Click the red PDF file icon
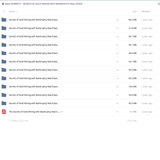 click(x=4, y=112)
